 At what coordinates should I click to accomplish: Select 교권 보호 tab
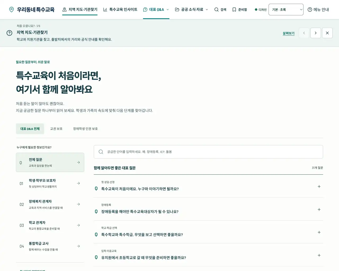(x=56, y=129)
